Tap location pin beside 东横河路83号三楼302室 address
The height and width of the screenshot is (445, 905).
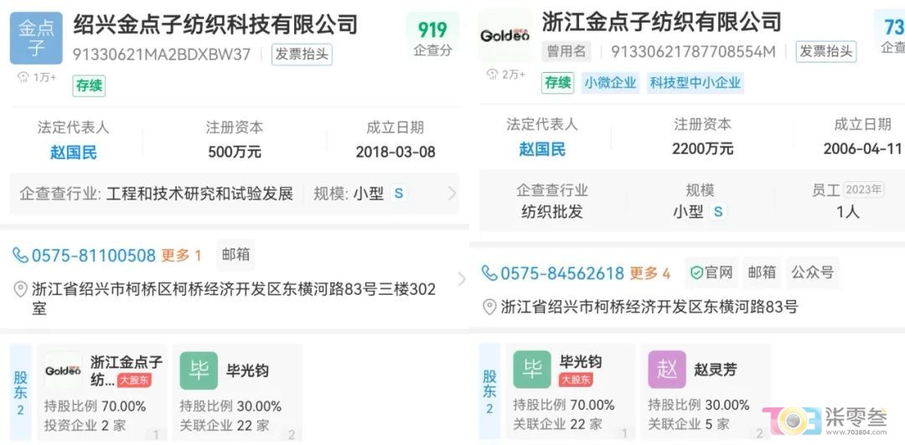[x=20, y=289]
